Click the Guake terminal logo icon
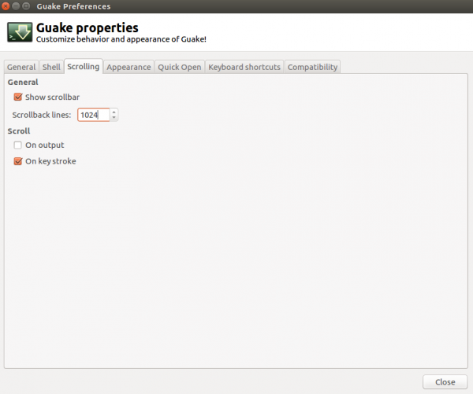 pos(20,33)
